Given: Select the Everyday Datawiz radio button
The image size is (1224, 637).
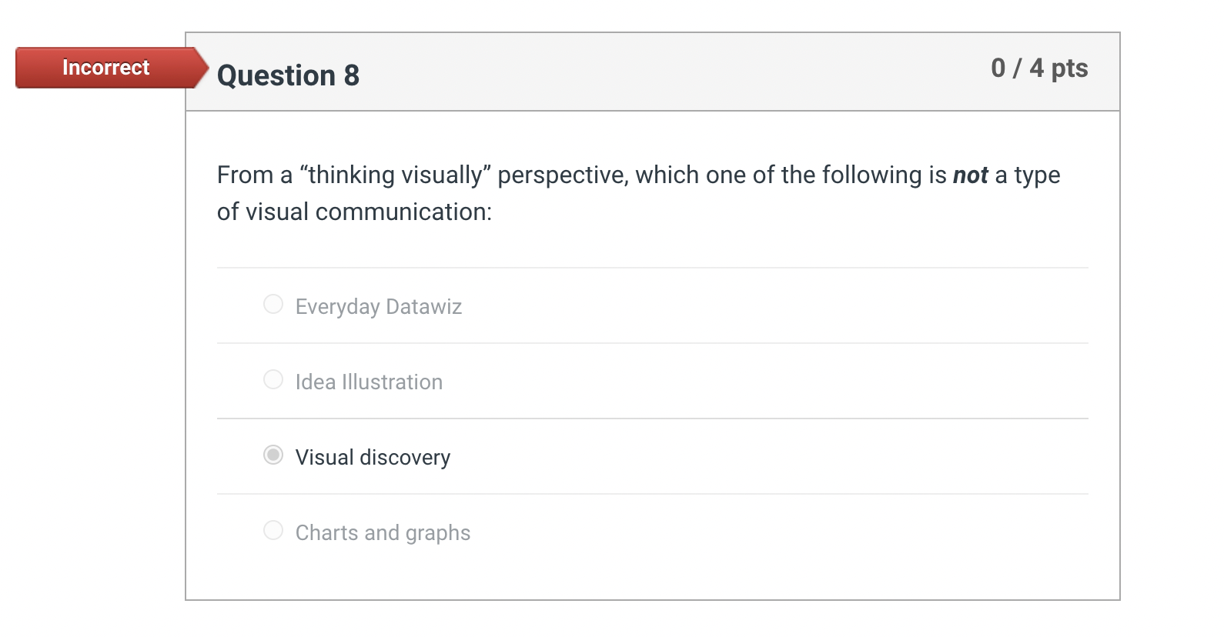Looking at the screenshot, I should pyautogui.click(x=273, y=305).
